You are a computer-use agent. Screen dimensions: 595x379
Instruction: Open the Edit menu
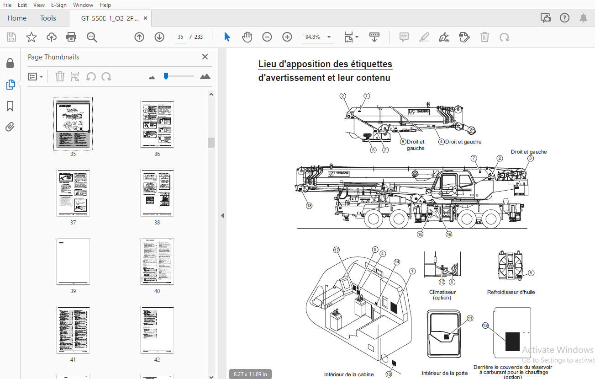(x=22, y=5)
